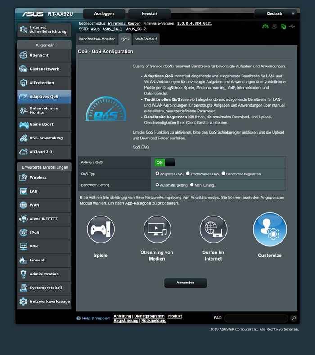
Task: Select the Bandbreite begrenzen radio button
Action: [x=224, y=173]
